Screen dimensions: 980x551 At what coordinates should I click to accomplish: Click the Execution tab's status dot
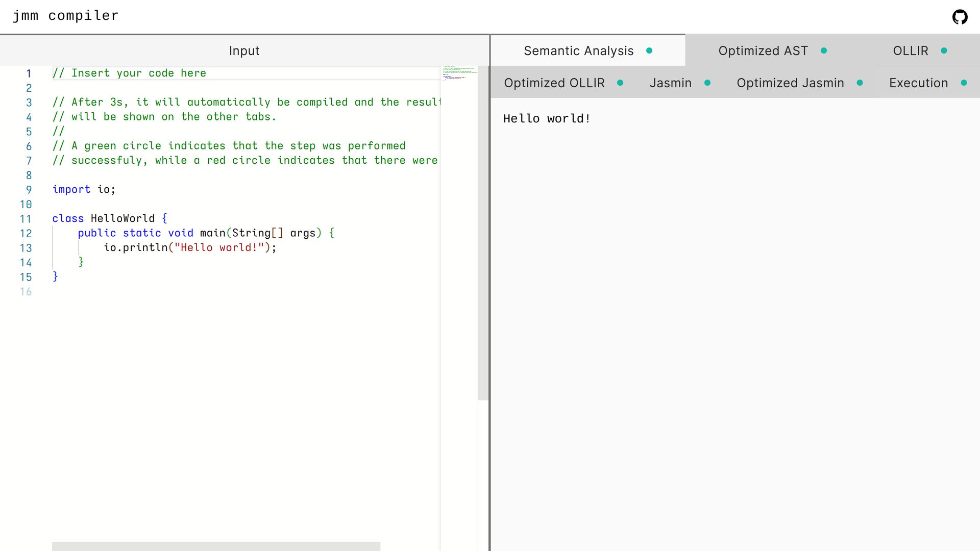964,83
